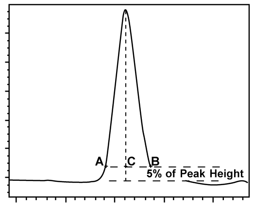Click the dashed-line intersection marker beside label C
The width and height of the screenshot is (254, 205).
point(125,166)
